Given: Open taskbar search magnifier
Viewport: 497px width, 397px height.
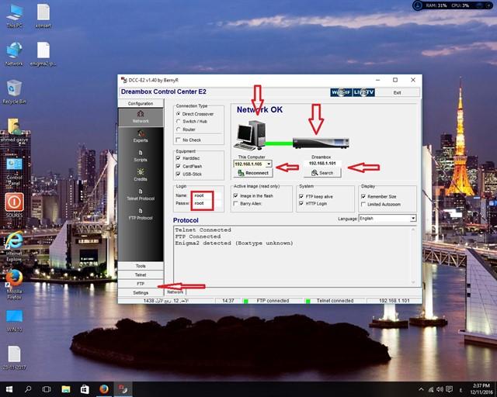Looking at the screenshot, I should coord(28,389).
